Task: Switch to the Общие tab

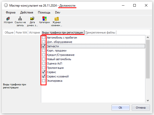Action: tap(9, 32)
